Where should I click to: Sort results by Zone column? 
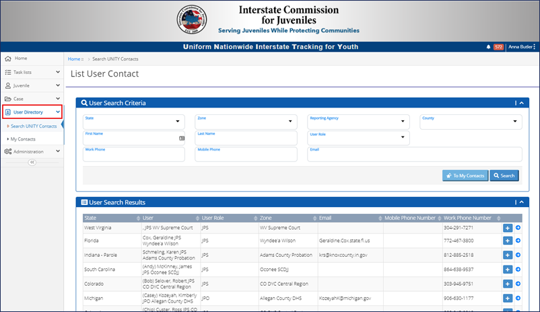[288, 218]
